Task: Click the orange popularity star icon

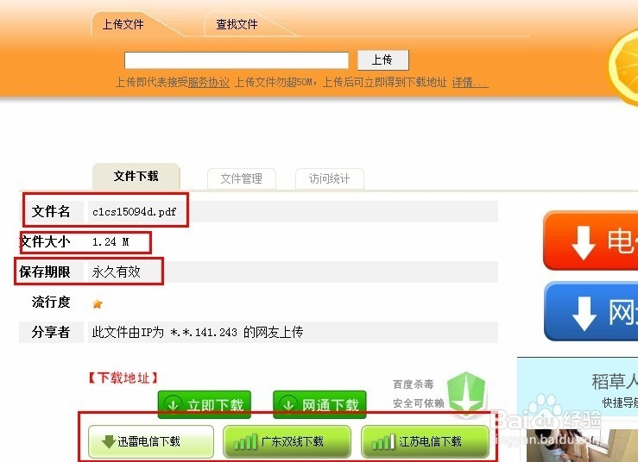Action: click(x=98, y=303)
